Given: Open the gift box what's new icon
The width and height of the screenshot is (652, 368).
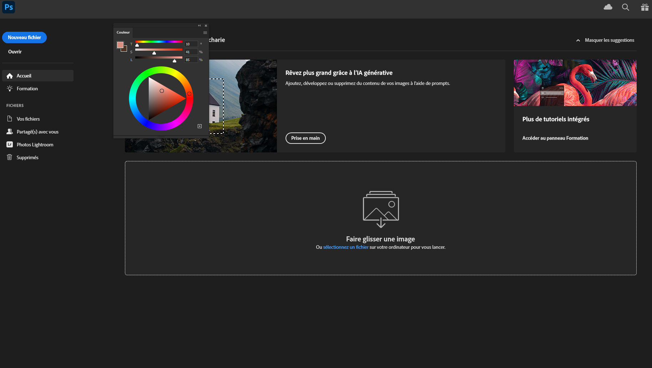Looking at the screenshot, I should click(x=645, y=7).
